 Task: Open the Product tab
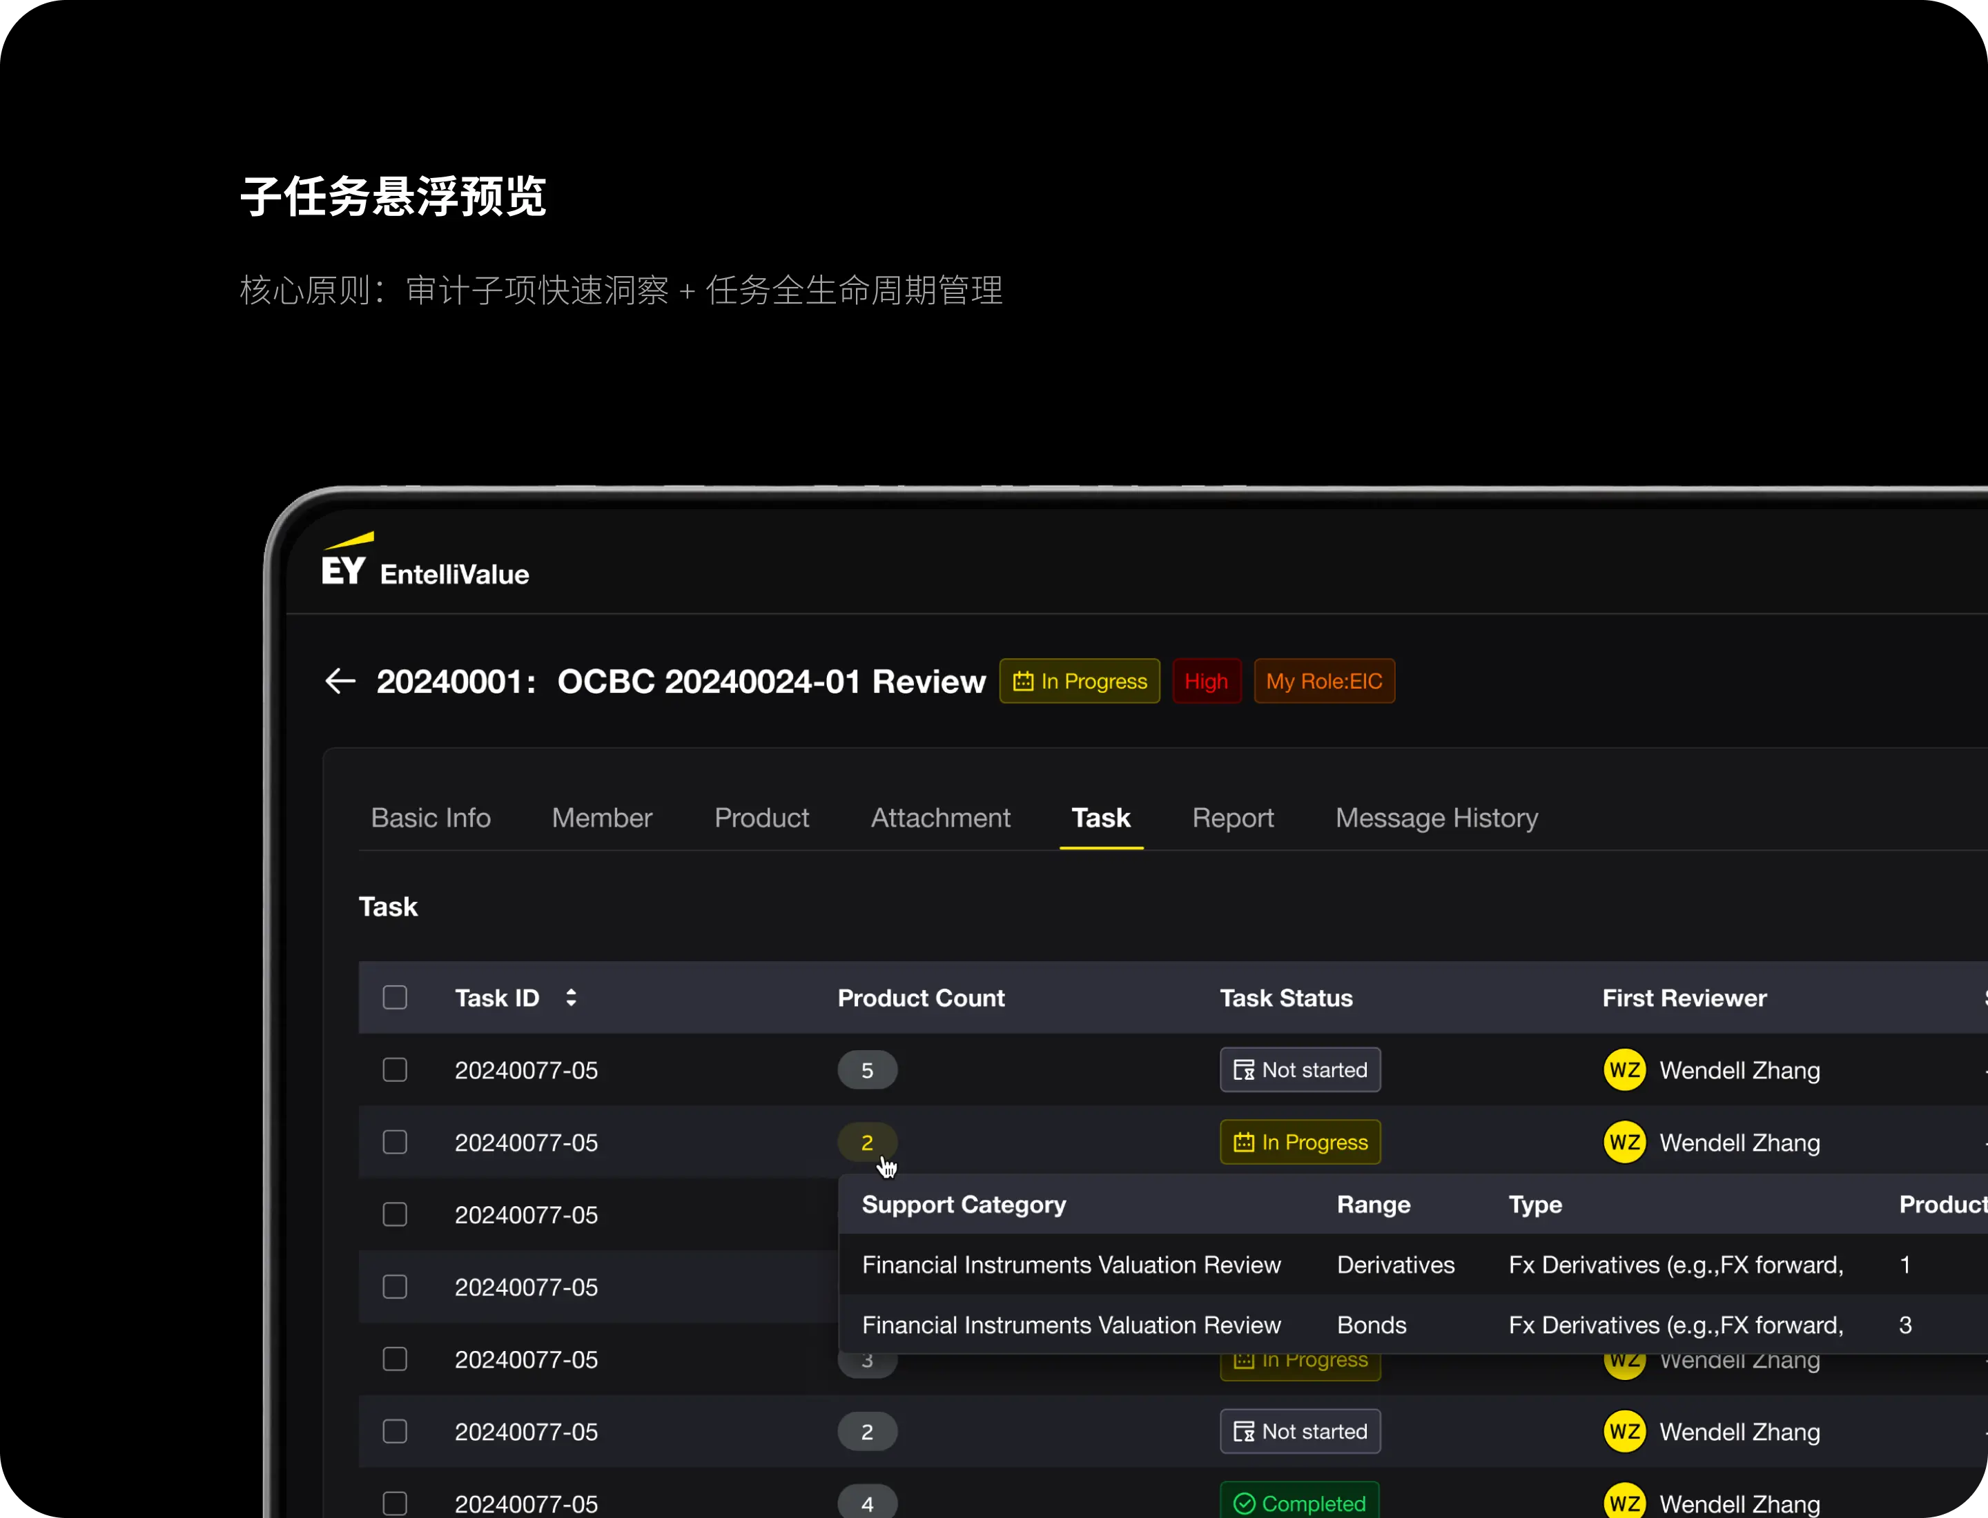tap(762, 818)
